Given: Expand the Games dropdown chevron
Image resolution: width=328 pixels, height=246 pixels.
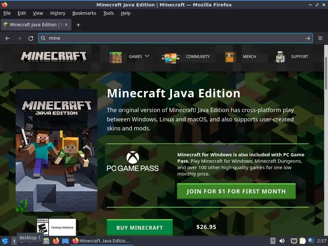Looking at the screenshot, I should tap(147, 56).
